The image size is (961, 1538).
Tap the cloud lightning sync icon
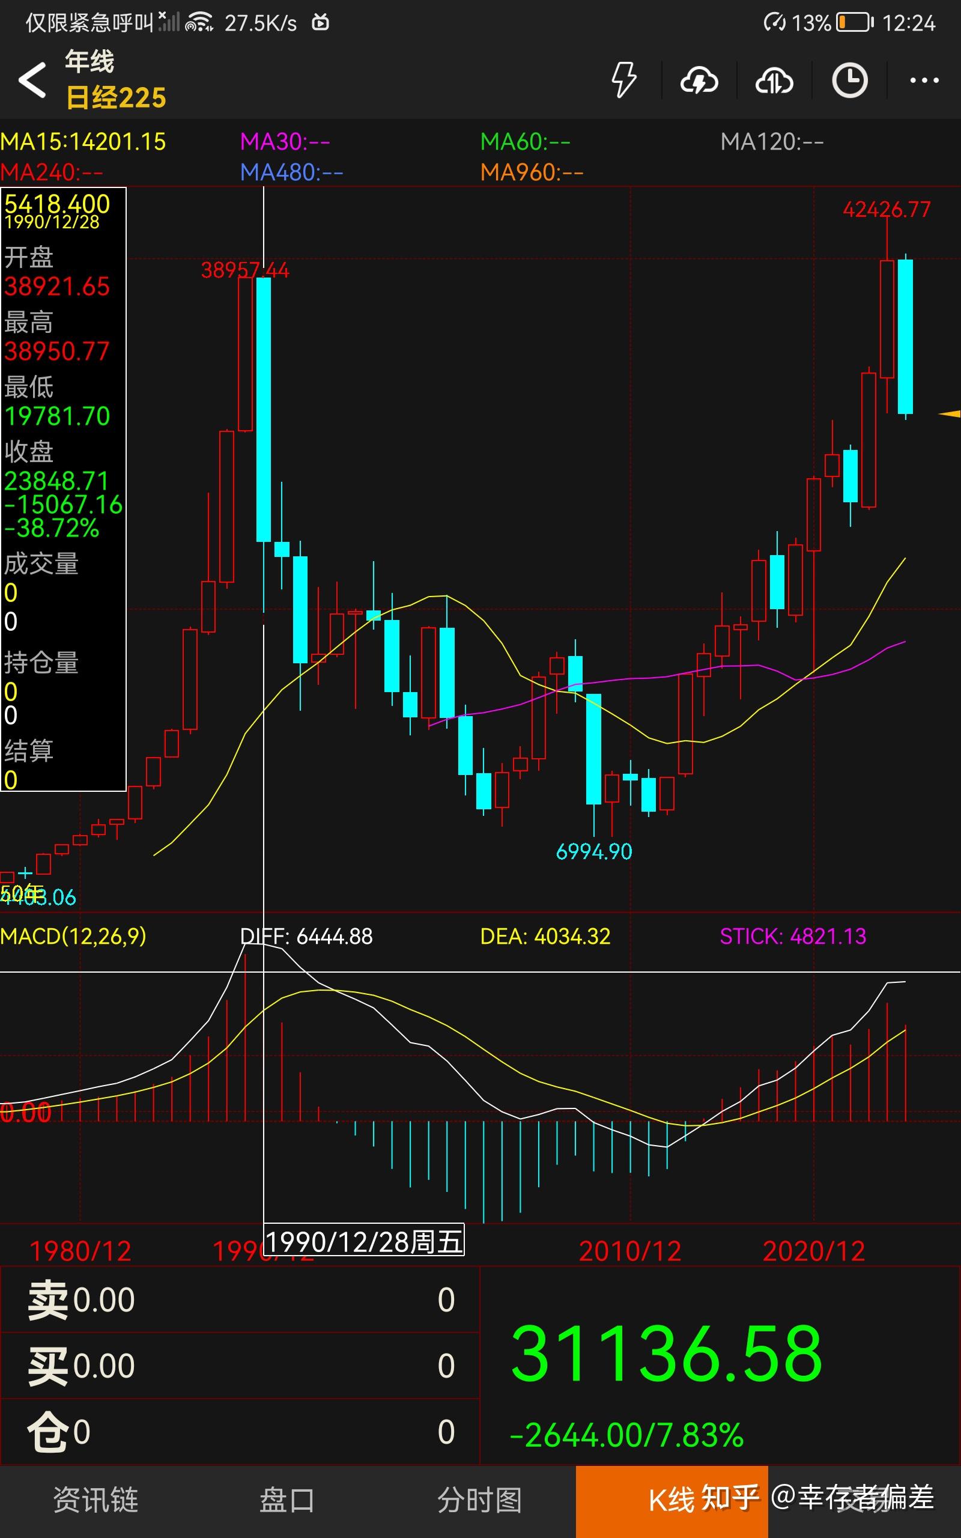click(699, 80)
